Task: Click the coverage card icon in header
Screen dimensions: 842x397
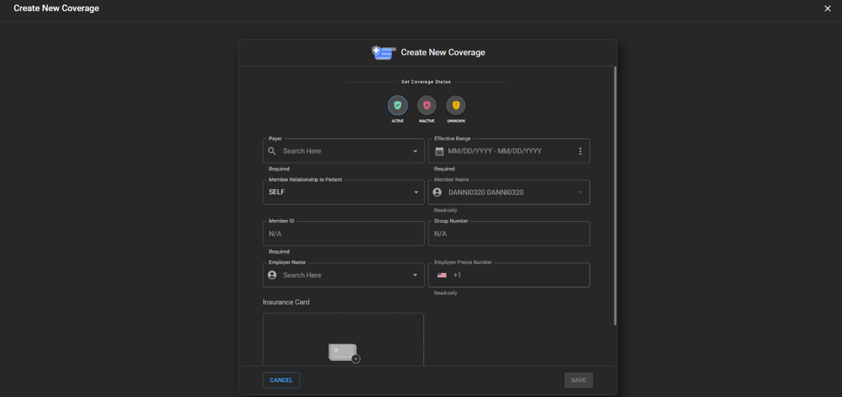Action: click(383, 53)
